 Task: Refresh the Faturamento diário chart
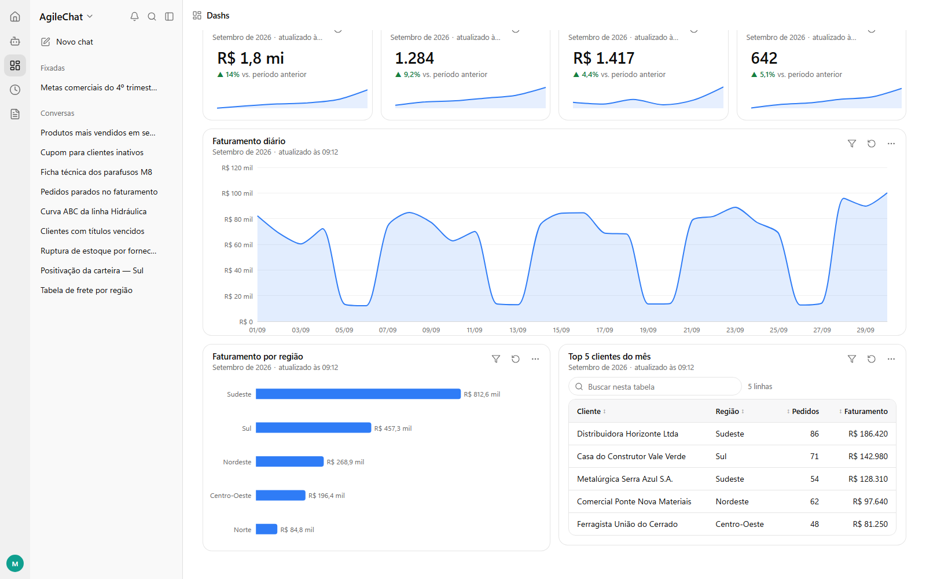pos(872,144)
